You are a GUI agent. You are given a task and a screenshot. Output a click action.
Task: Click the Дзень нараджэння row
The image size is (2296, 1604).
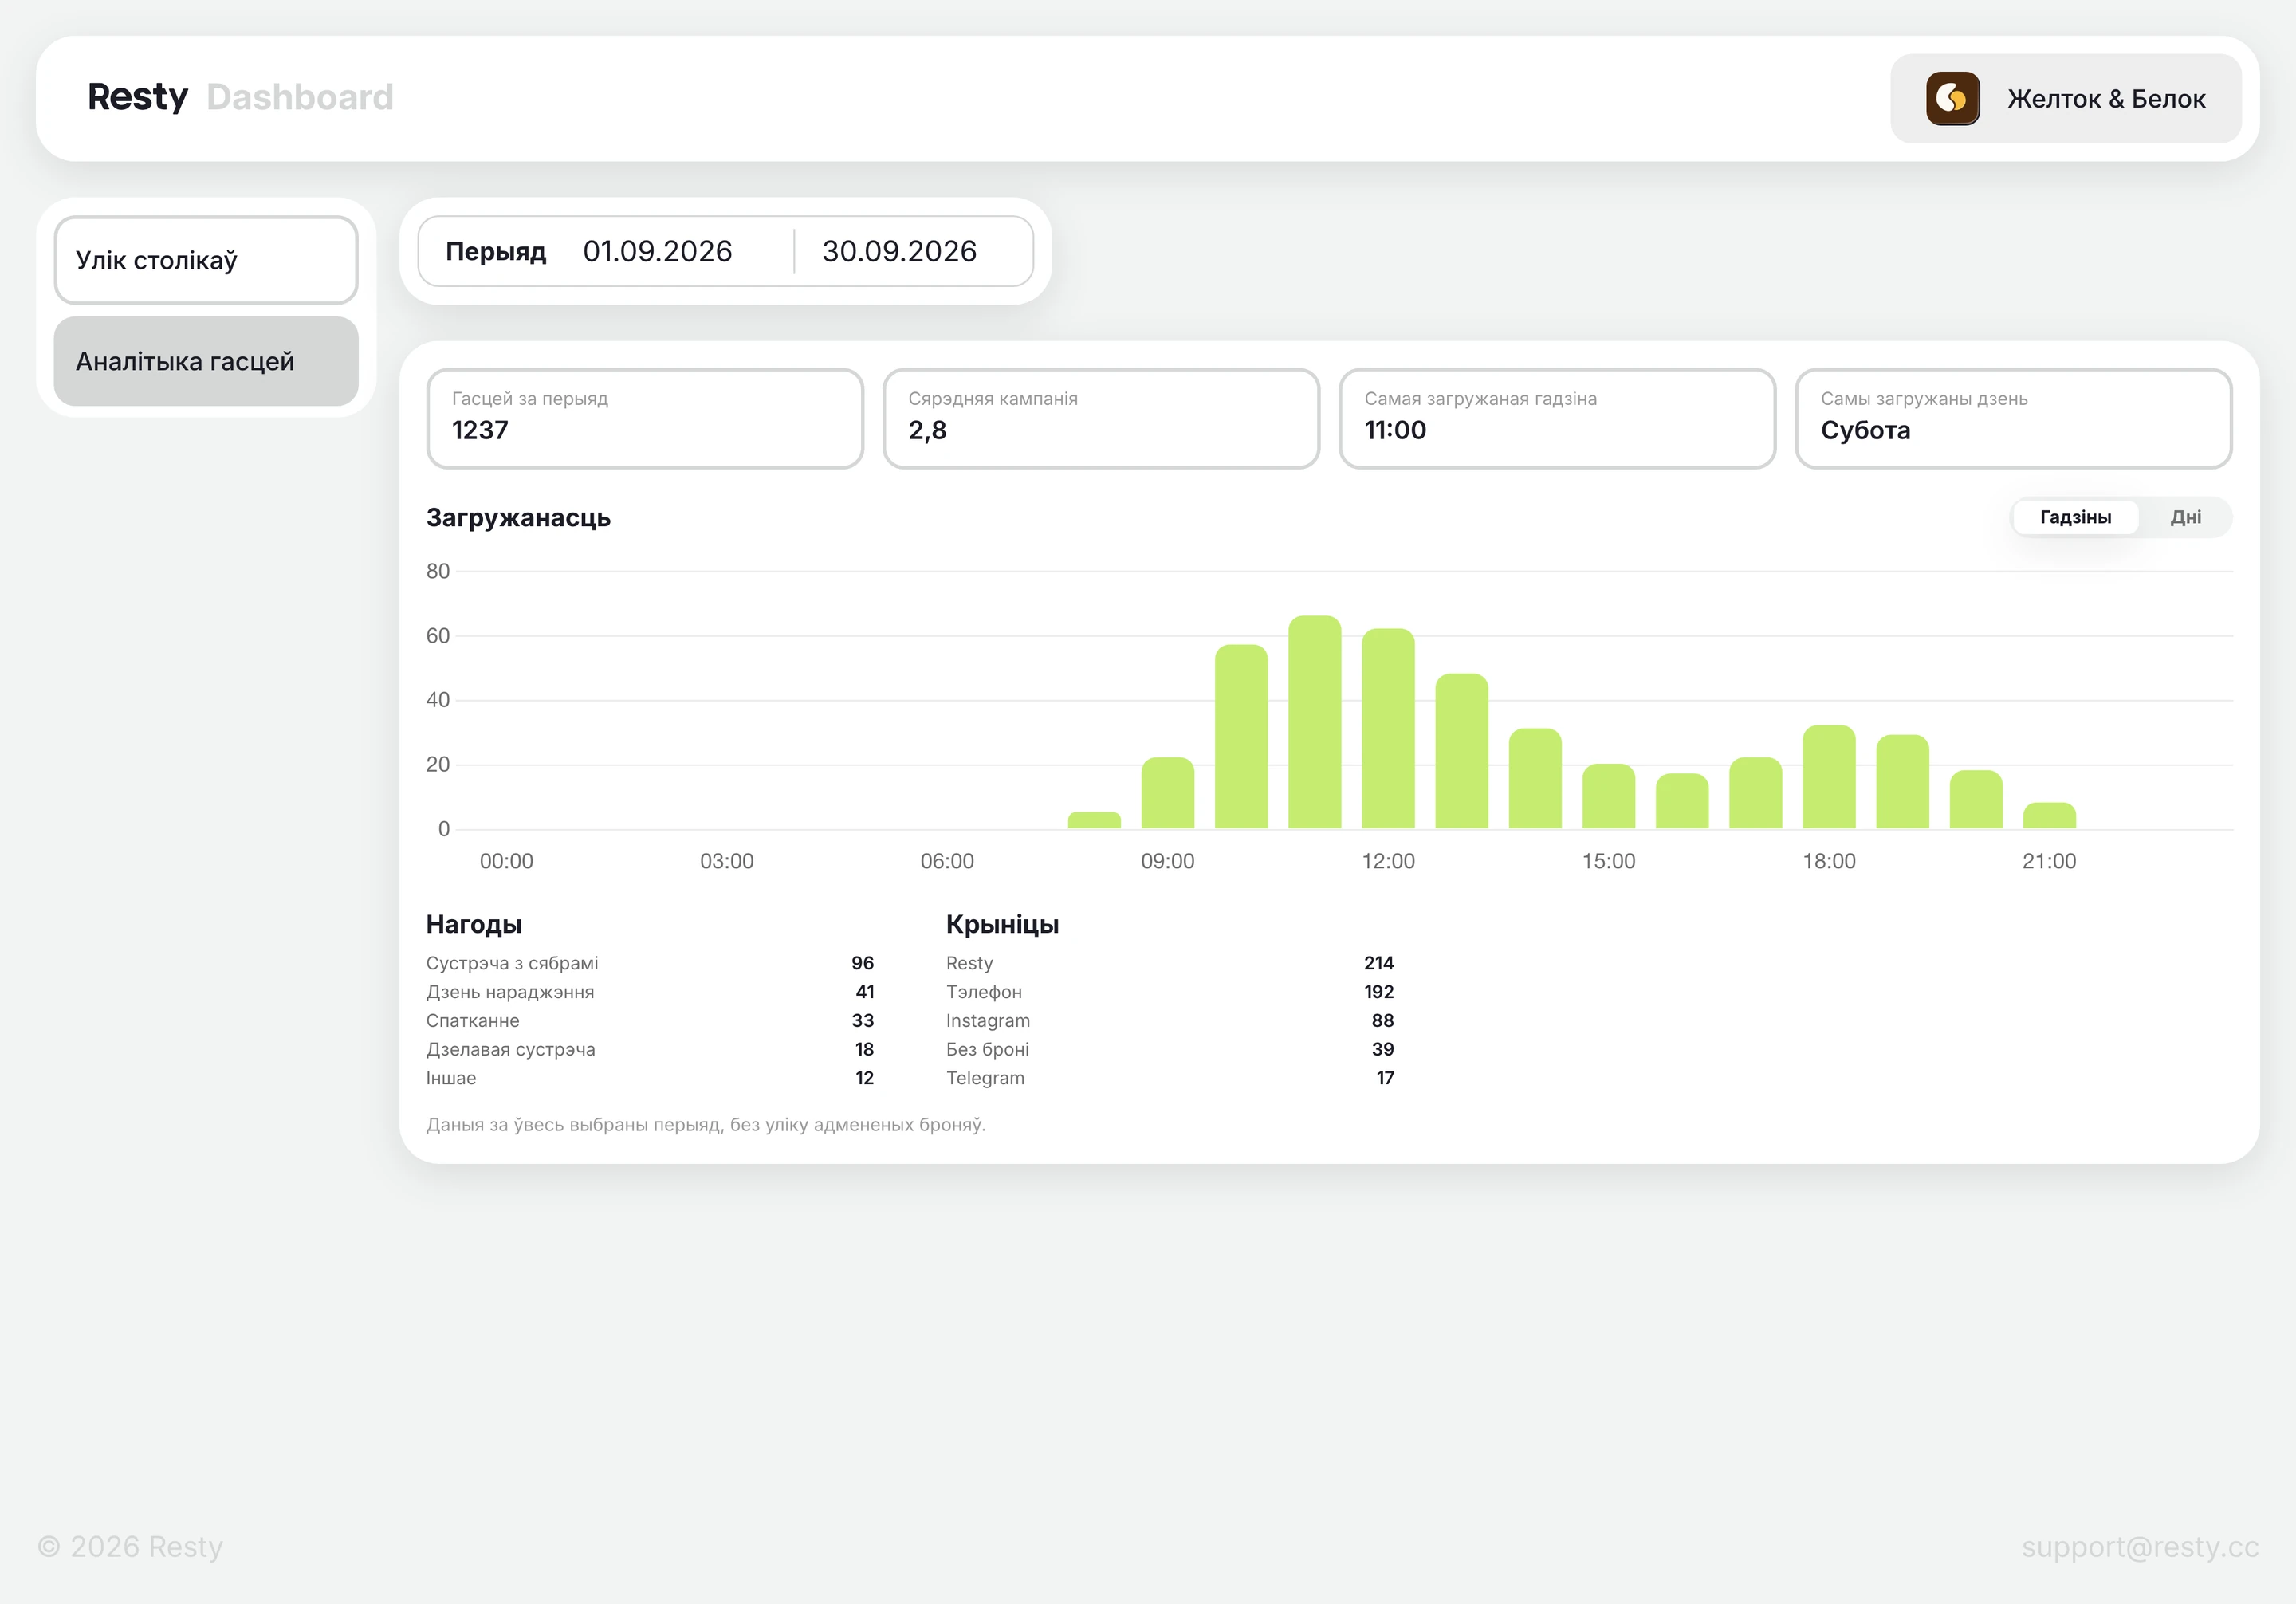(x=650, y=992)
